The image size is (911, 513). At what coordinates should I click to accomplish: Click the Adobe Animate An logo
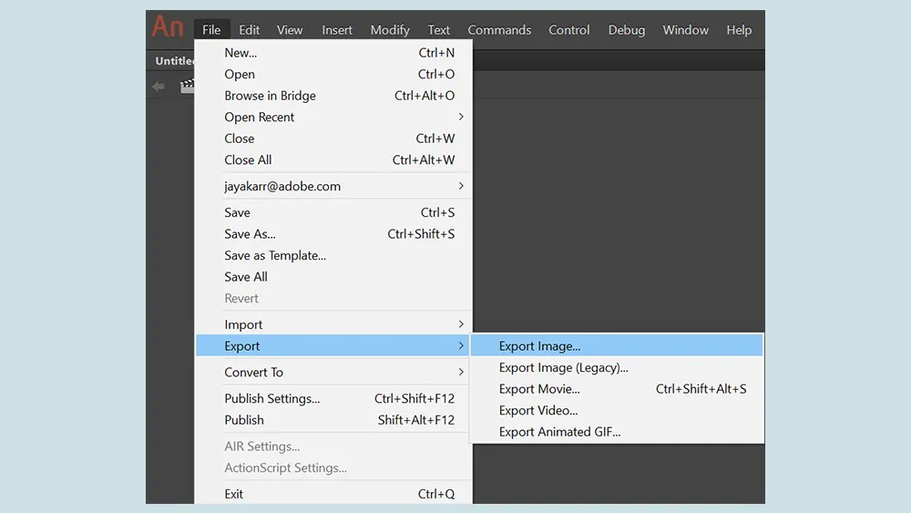pyautogui.click(x=168, y=27)
